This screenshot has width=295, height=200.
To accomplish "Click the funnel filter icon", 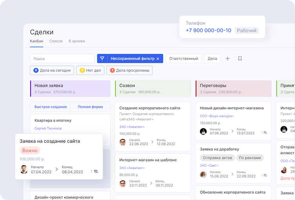I will click(102, 59).
